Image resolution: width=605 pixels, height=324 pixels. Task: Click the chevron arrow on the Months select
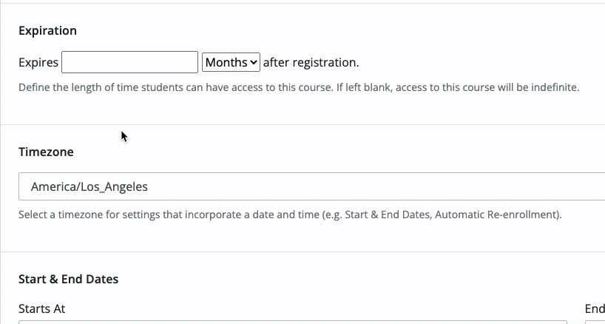(x=254, y=63)
